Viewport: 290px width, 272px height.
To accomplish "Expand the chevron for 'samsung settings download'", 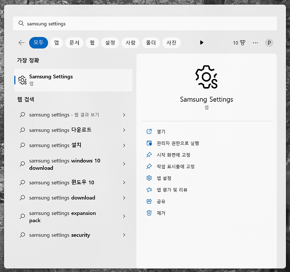I will tap(124, 198).
